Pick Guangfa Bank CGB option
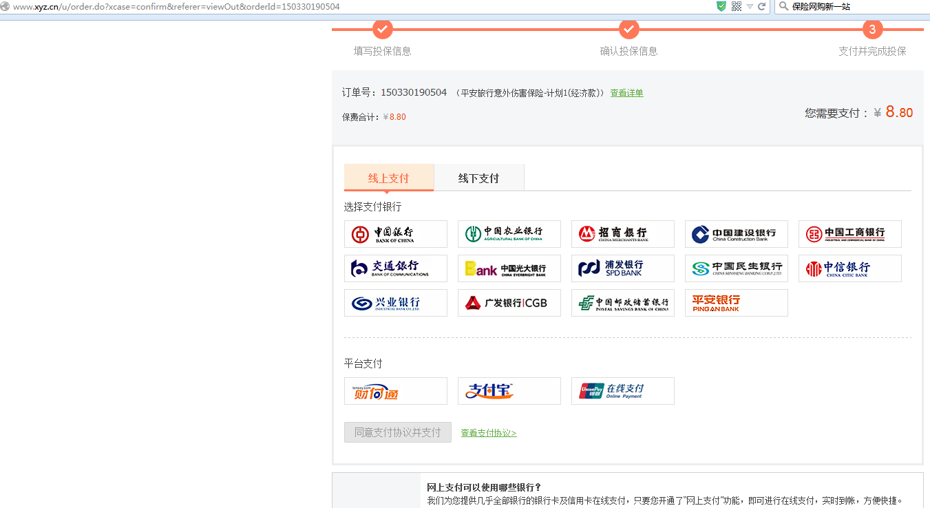Viewport: 930px width, 508px height. point(509,303)
